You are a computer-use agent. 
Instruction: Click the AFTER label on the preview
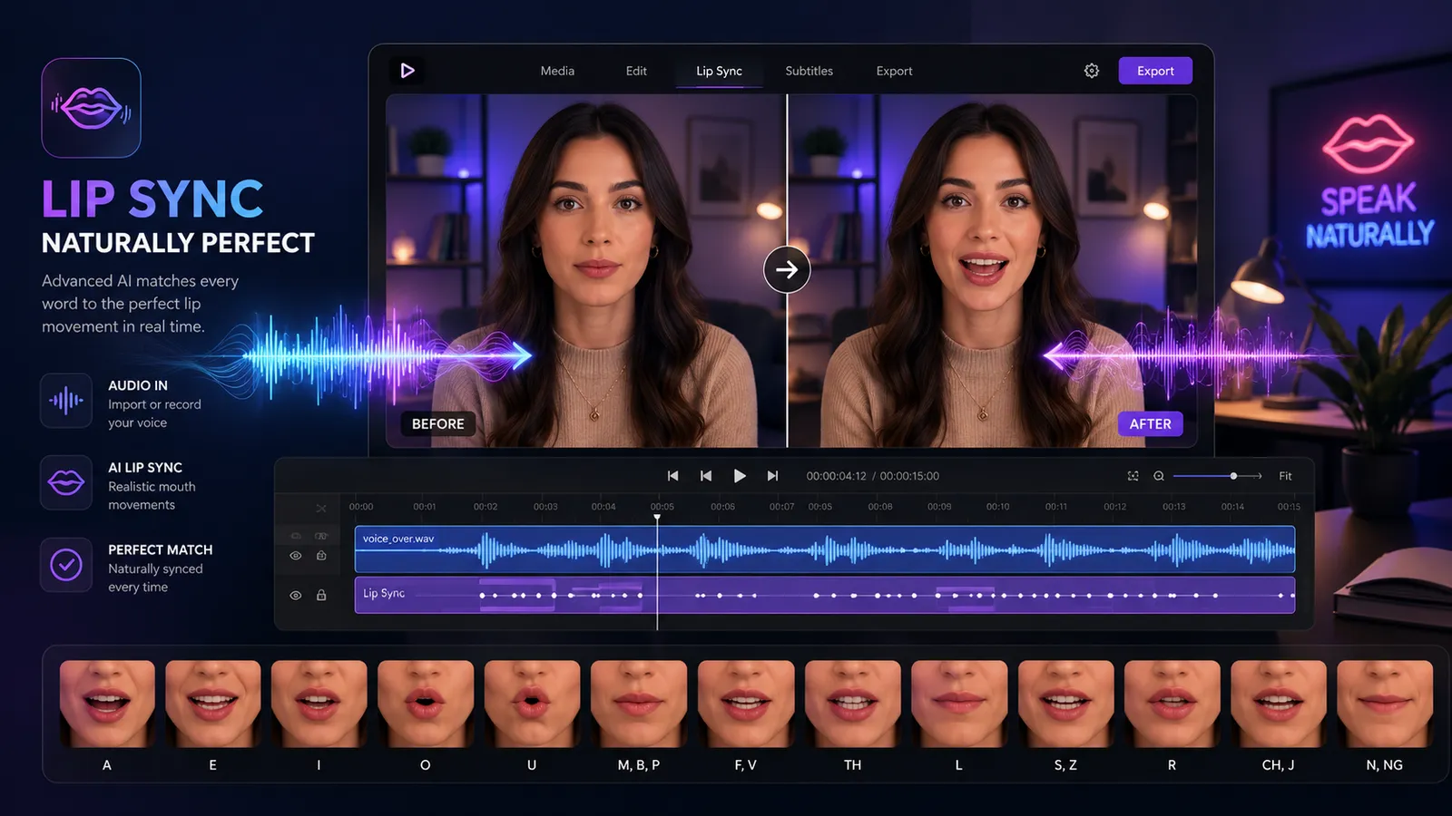tap(1150, 423)
